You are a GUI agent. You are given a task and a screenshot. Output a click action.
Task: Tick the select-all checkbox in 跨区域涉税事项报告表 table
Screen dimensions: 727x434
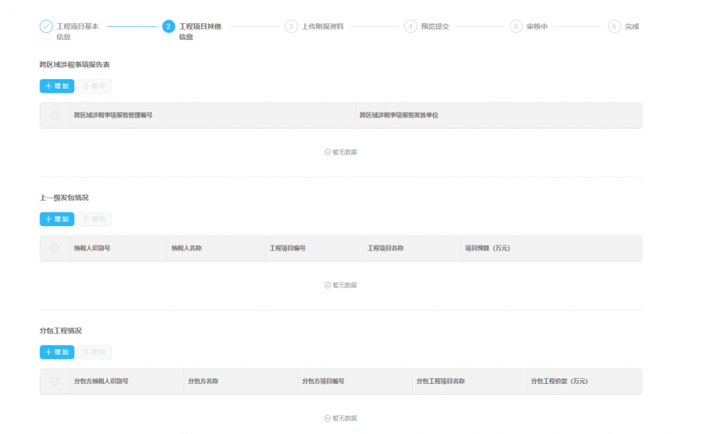[55, 115]
